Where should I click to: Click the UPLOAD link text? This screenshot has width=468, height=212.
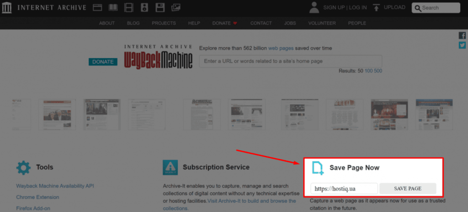[x=394, y=7]
